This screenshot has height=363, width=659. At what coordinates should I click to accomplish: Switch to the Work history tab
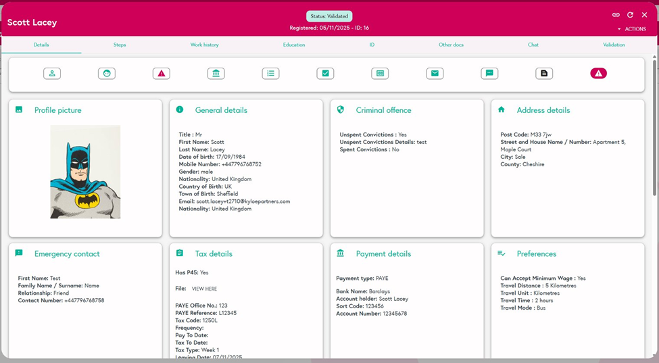(204, 45)
